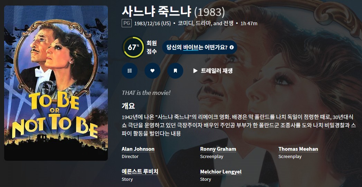Click the PG certification badge
Image resolution: width=362 pixels, height=187 pixels.
pos(127,23)
